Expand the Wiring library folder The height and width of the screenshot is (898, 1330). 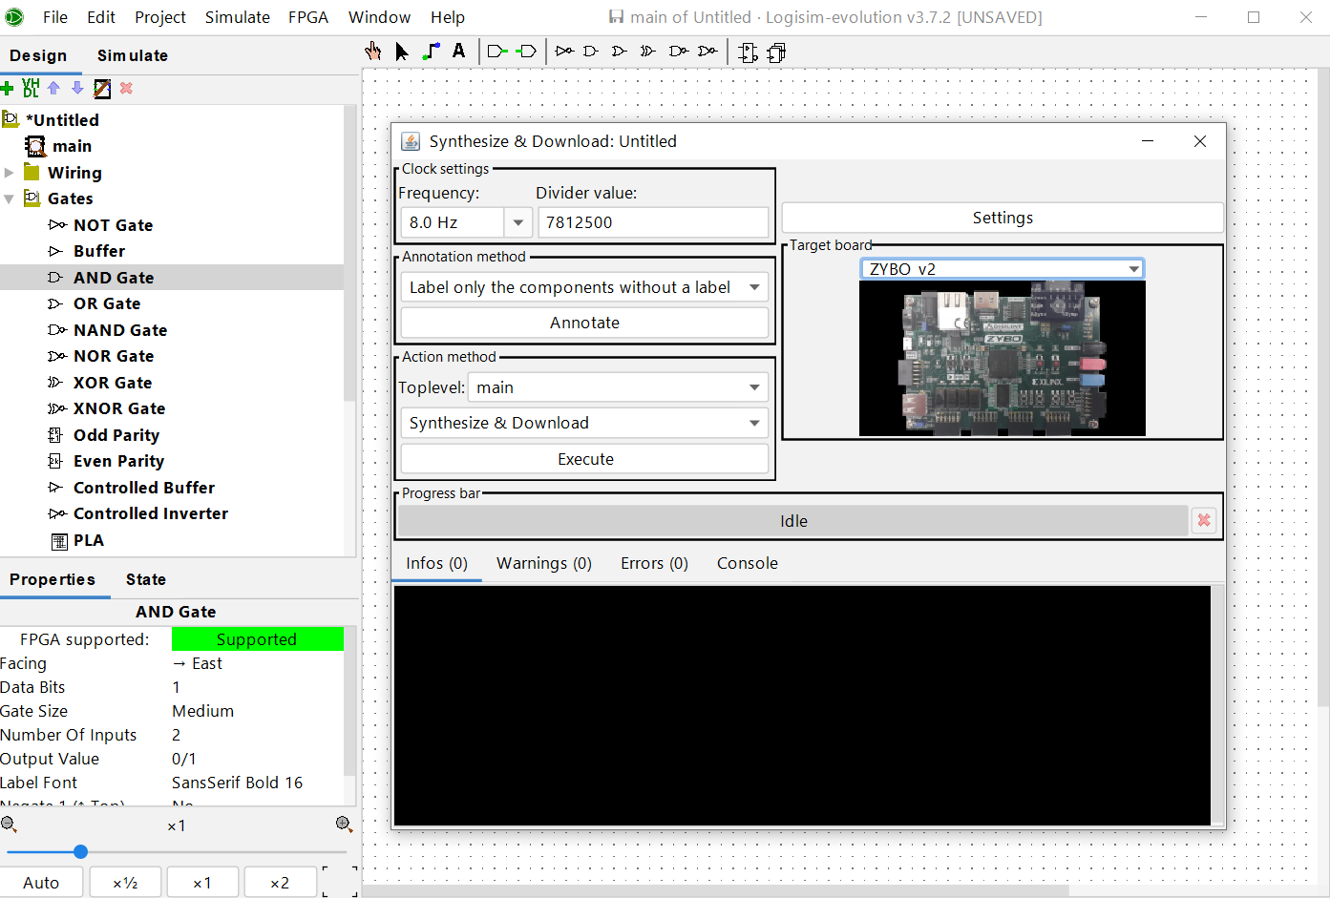(10, 173)
